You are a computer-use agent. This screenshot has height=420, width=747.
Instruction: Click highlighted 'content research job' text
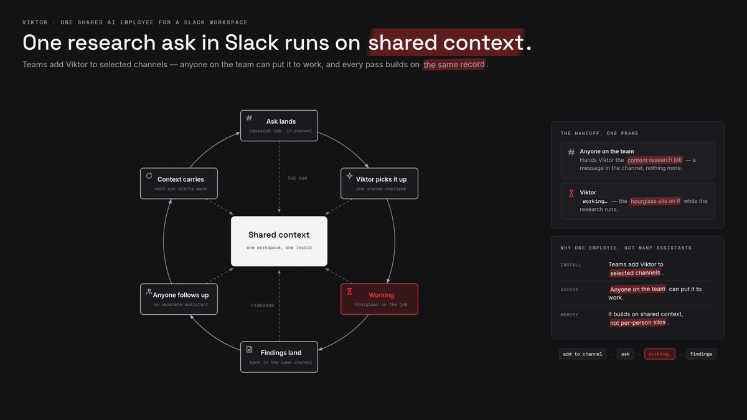click(654, 160)
